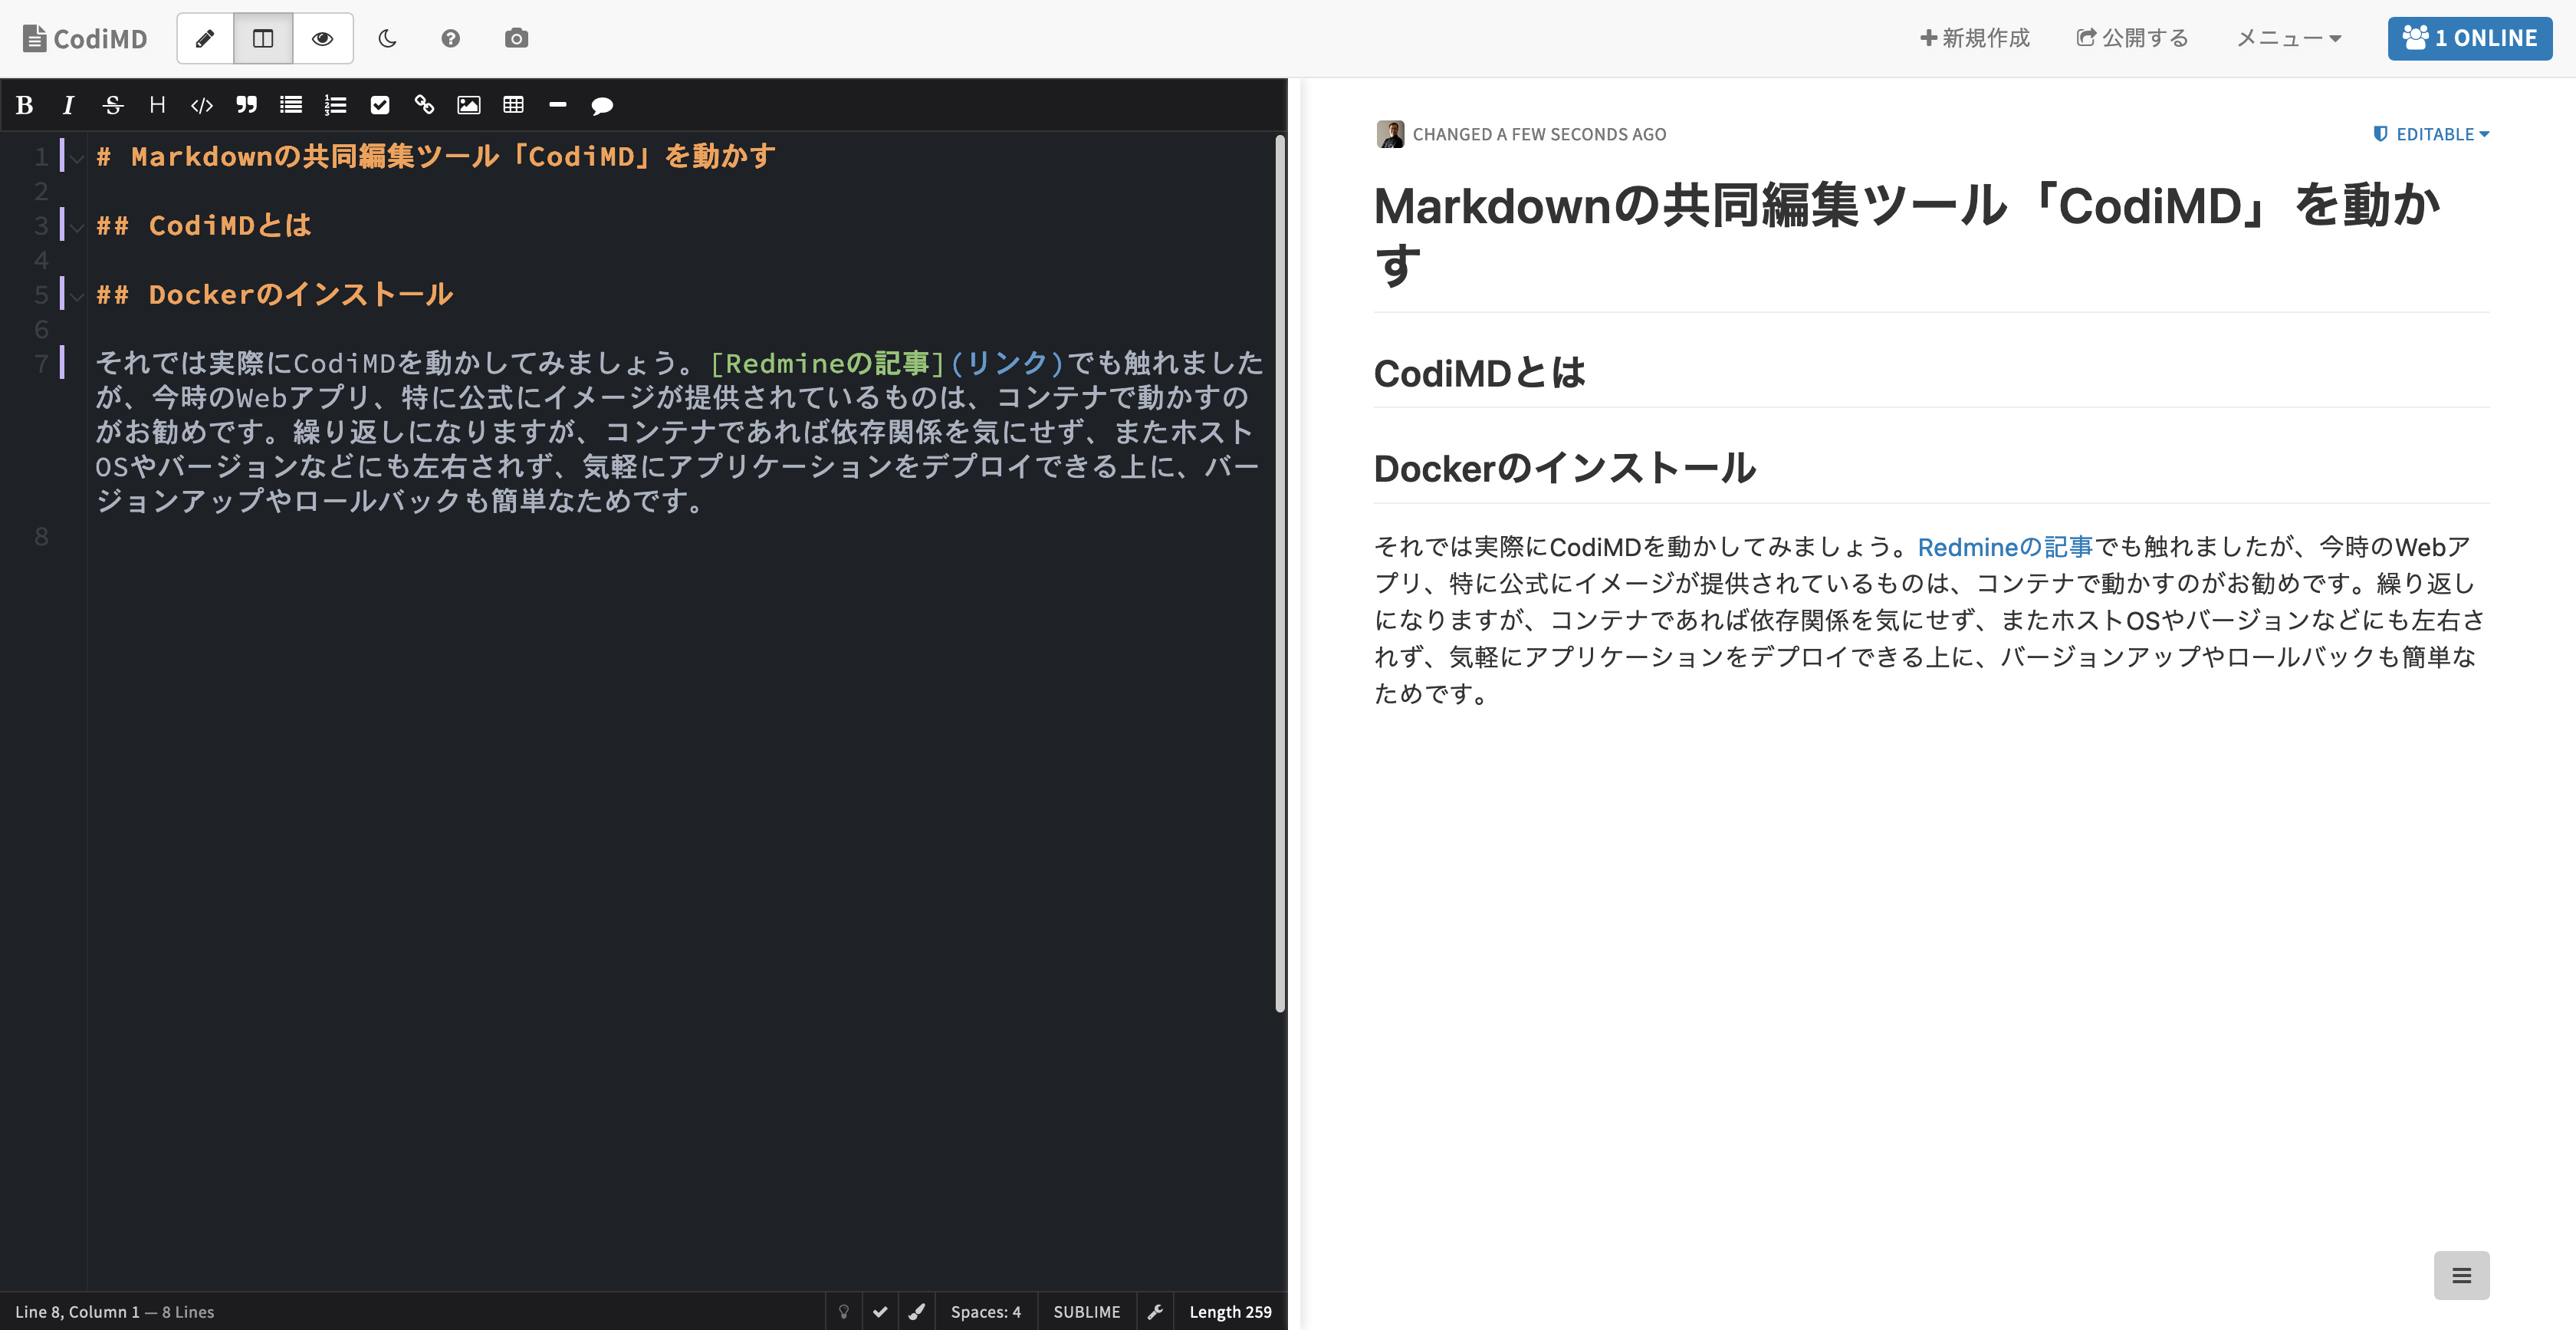This screenshot has width=2576, height=1330.
Task: Open the CodiMD home menu item
Action: pos(84,38)
